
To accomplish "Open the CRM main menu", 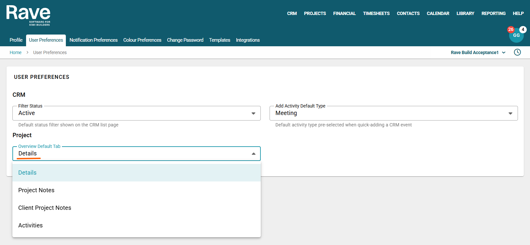I will point(292,13).
